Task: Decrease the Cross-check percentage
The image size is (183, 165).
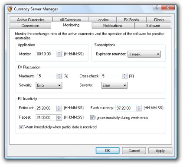Action: click(124, 78)
